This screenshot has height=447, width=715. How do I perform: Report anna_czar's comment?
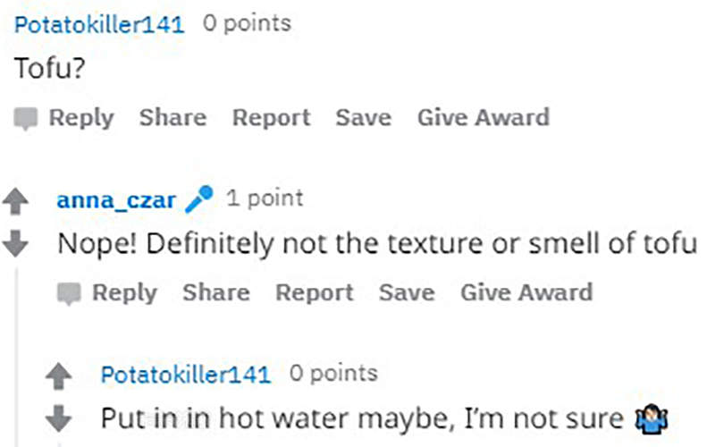[314, 292]
